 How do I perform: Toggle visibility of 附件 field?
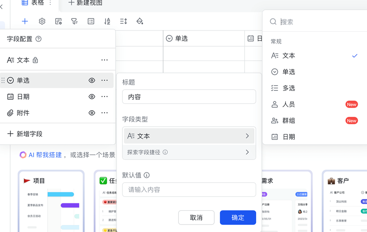(x=92, y=113)
